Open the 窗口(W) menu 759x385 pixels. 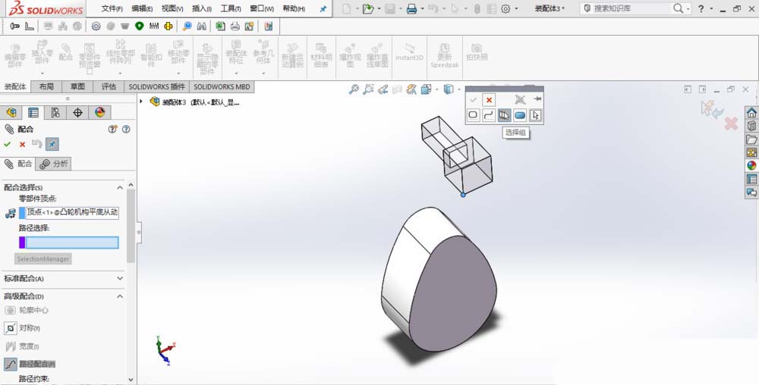coord(262,8)
